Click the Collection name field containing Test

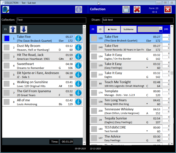(51, 20)
